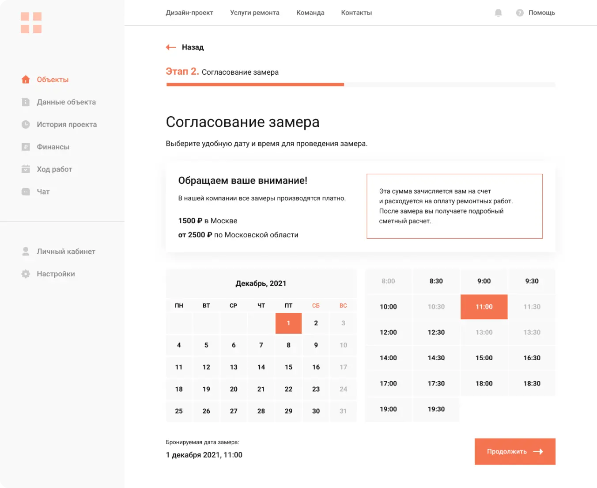The image size is (597, 488).
Task: Click the Помощь link
Action: coord(542,13)
